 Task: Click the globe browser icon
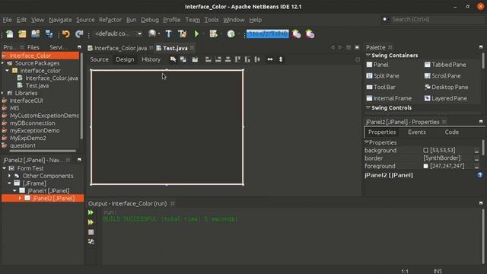coord(152,33)
